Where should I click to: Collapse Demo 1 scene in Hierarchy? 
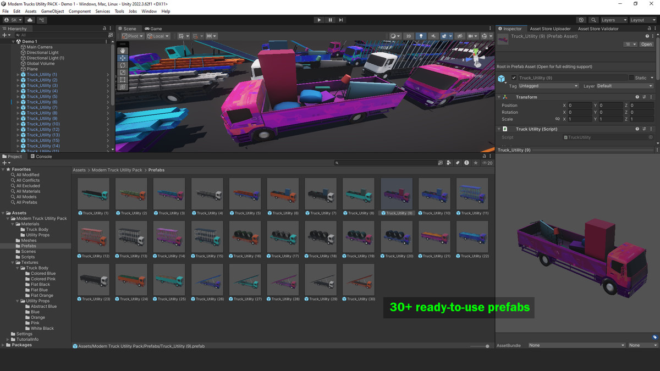(x=13, y=41)
